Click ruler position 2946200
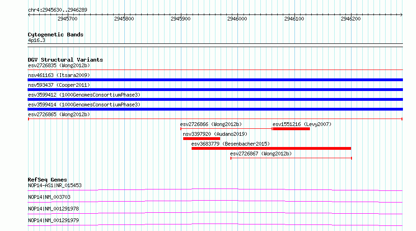Image resolution: width=416 pixels, height=231 pixels. 351,19
